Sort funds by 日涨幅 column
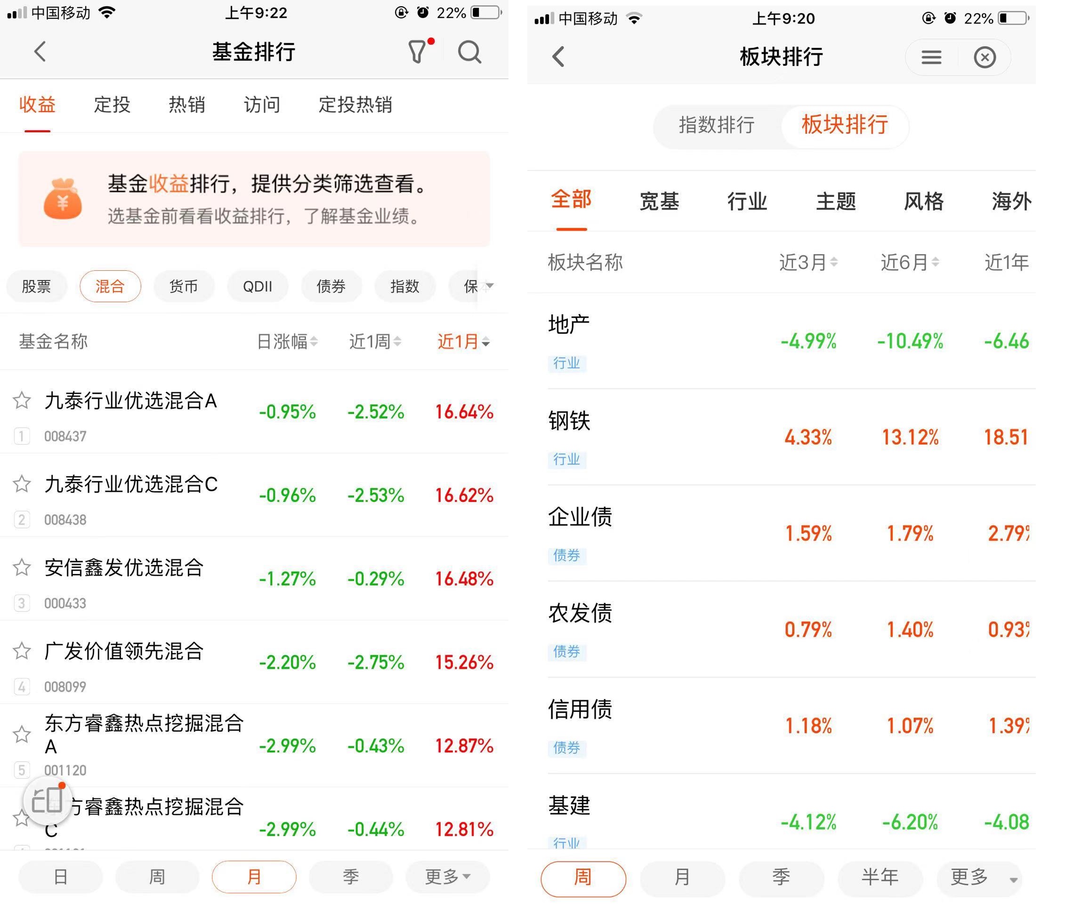This screenshot has width=1081, height=904. pos(287,341)
